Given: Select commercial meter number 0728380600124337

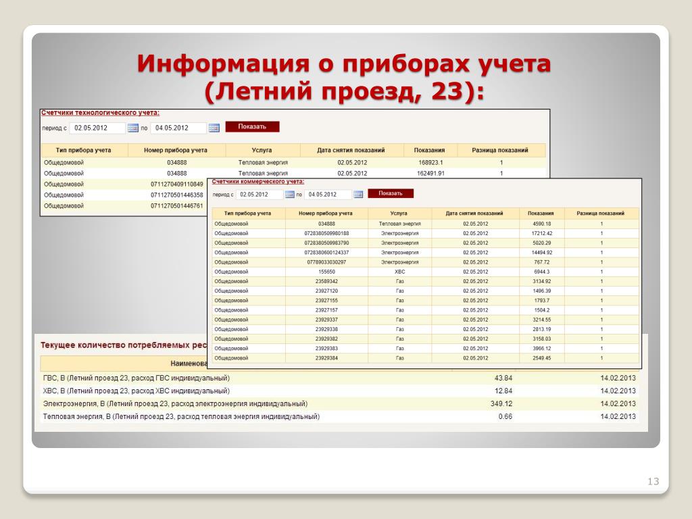Looking at the screenshot, I should 326,253.
